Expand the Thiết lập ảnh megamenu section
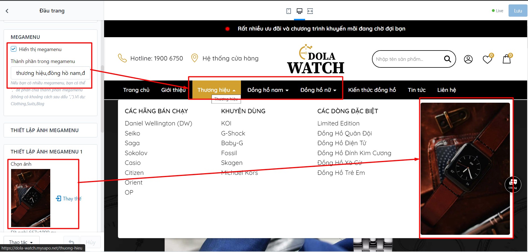Screen dimensions: 528x252 tap(51, 130)
